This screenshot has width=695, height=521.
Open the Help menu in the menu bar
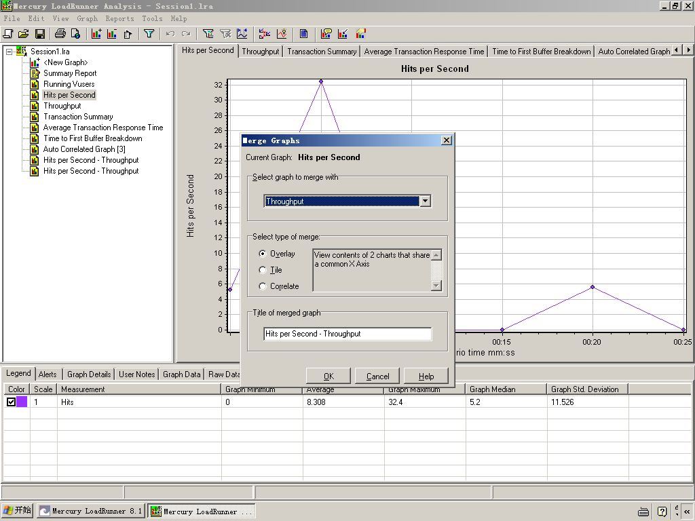click(x=179, y=18)
